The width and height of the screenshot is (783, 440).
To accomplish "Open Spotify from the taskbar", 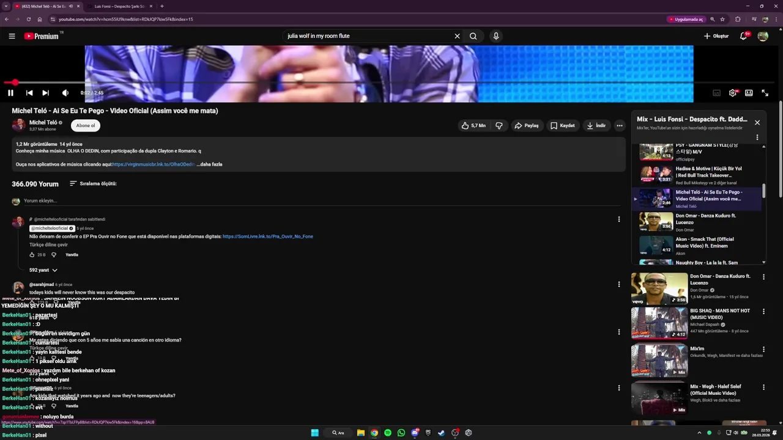I will [x=388, y=433].
